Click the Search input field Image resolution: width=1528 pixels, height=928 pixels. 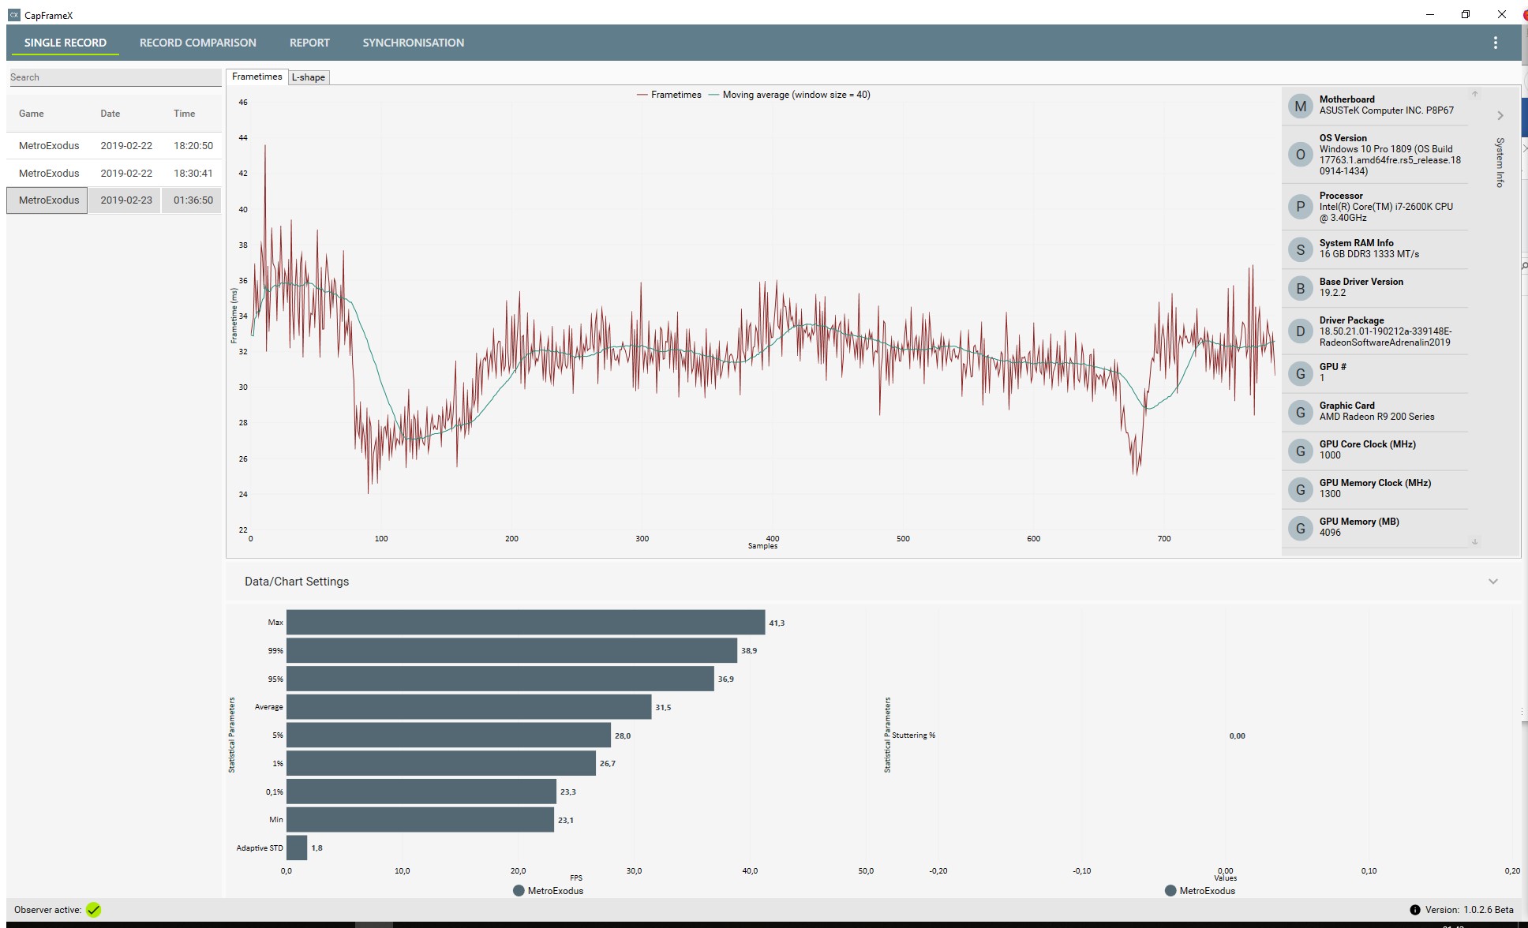(114, 77)
